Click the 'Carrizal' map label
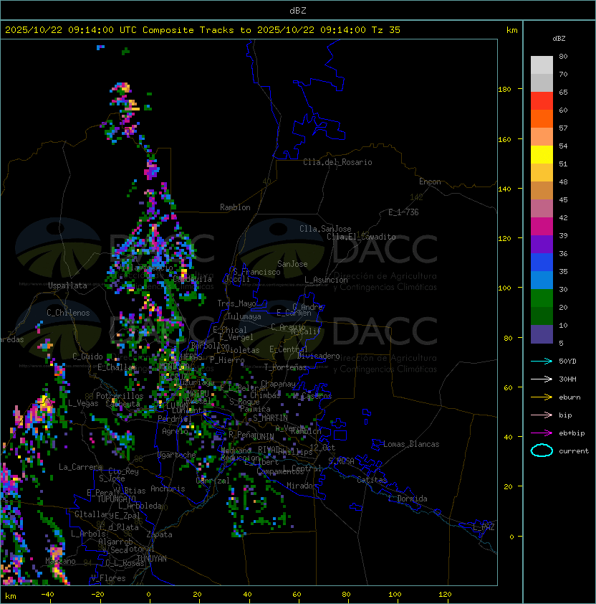596x604 pixels. point(212,481)
